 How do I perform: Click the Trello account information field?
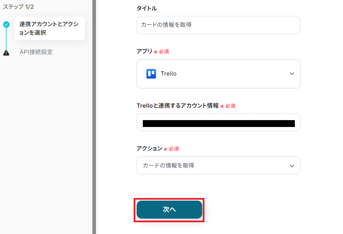[x=218, y=122]
